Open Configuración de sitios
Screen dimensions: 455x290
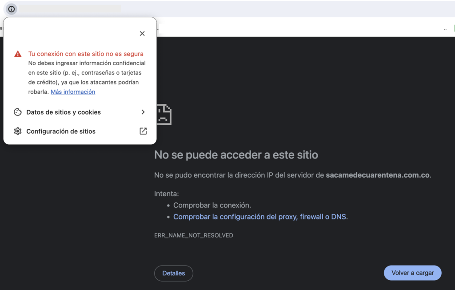click(x=61, y=131)
